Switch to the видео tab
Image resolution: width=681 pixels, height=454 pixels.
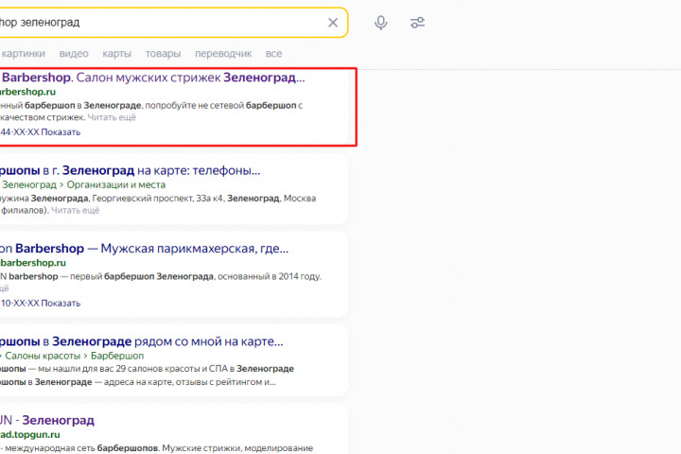coord(74,53)
